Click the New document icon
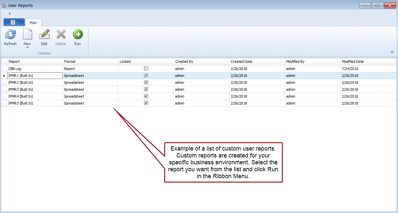 (27, 35)
